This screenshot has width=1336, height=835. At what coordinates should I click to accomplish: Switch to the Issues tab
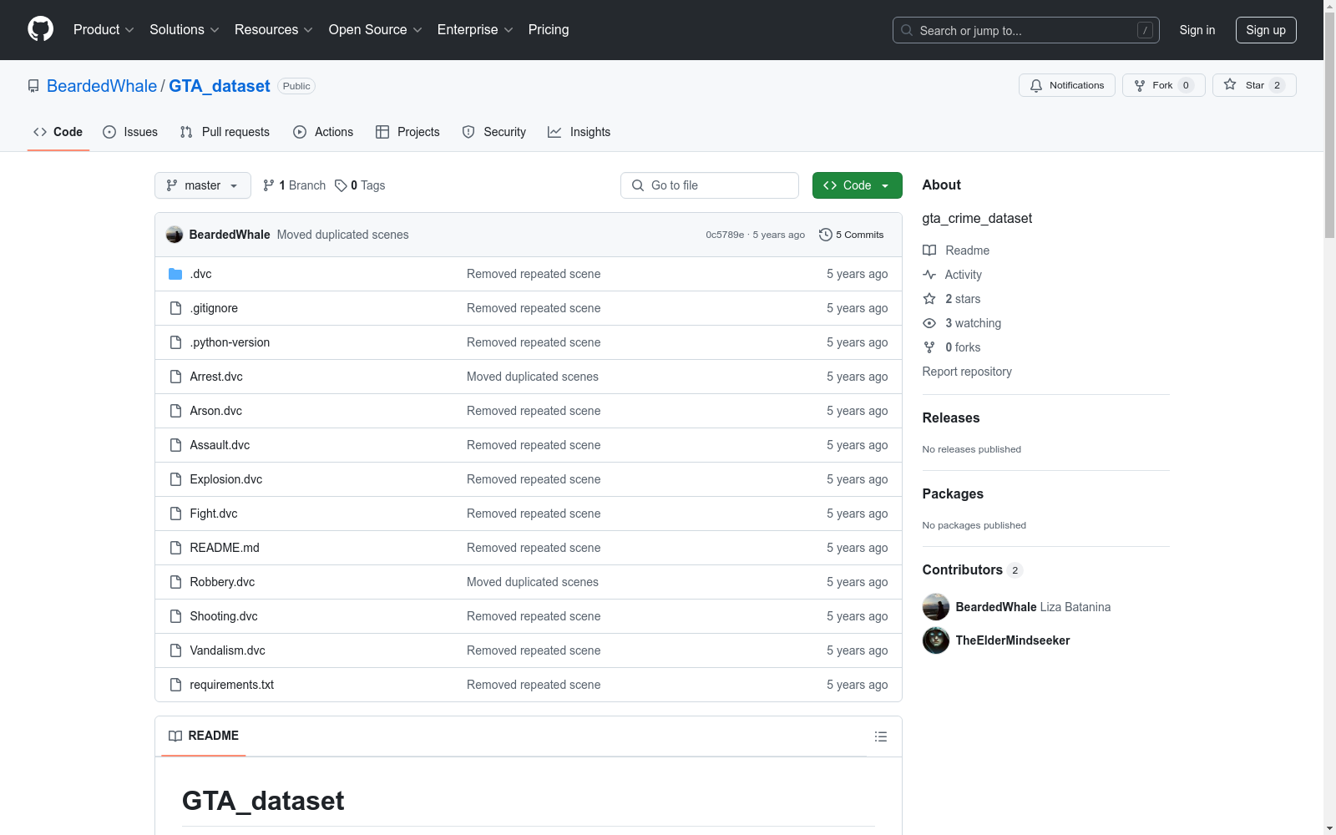coord(130,132)
